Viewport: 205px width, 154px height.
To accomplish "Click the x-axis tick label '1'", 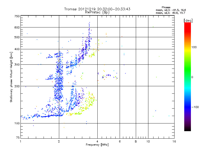I will [x=20, y=141].
